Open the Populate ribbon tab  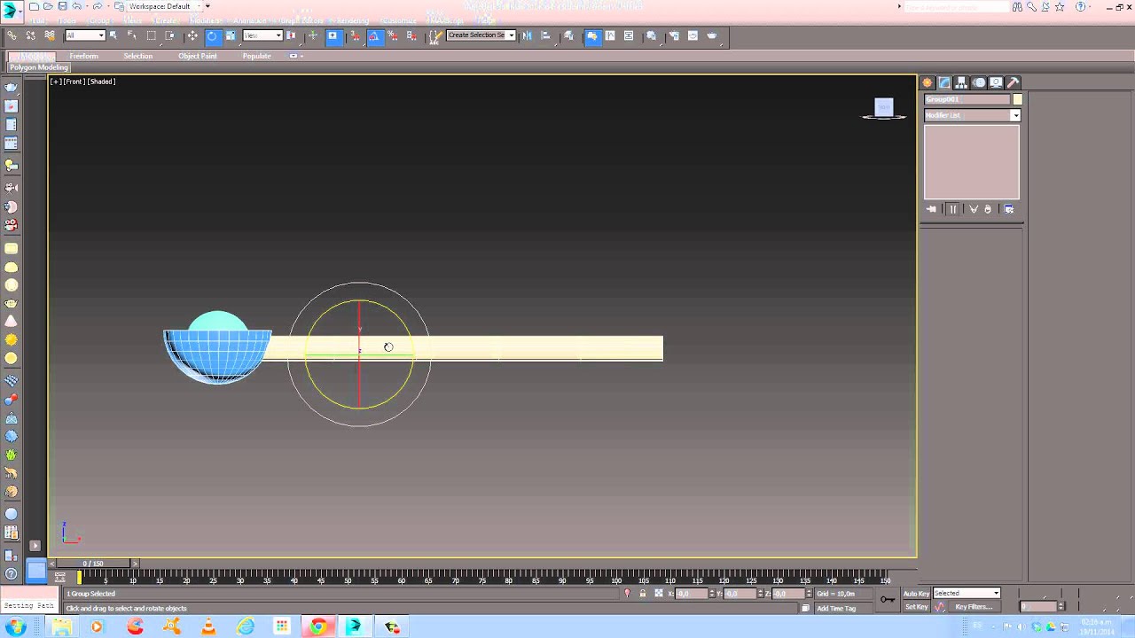click(x=257, y=56)
